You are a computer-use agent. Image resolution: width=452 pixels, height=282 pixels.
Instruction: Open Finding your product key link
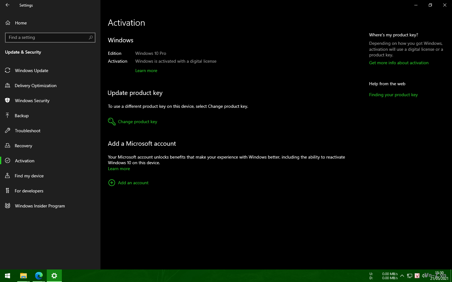point(393,95)
